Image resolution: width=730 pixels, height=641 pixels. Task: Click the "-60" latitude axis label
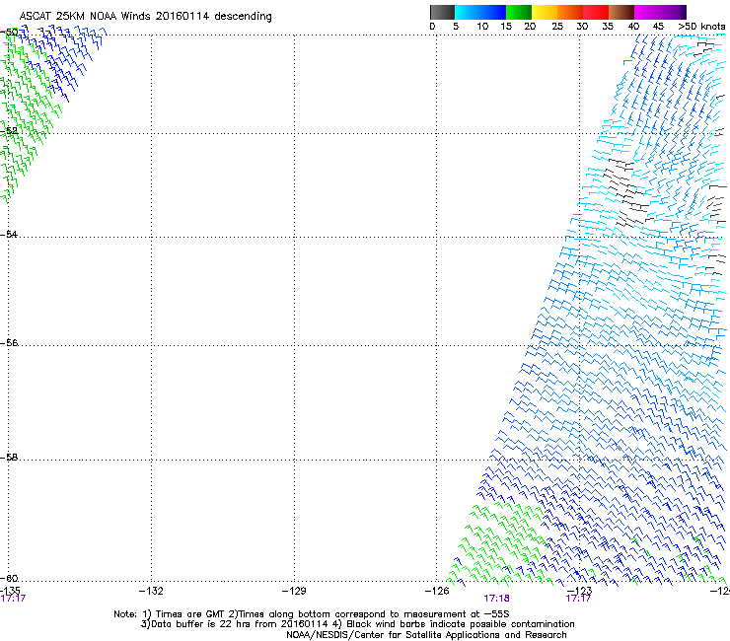click(x=9, y=578)
